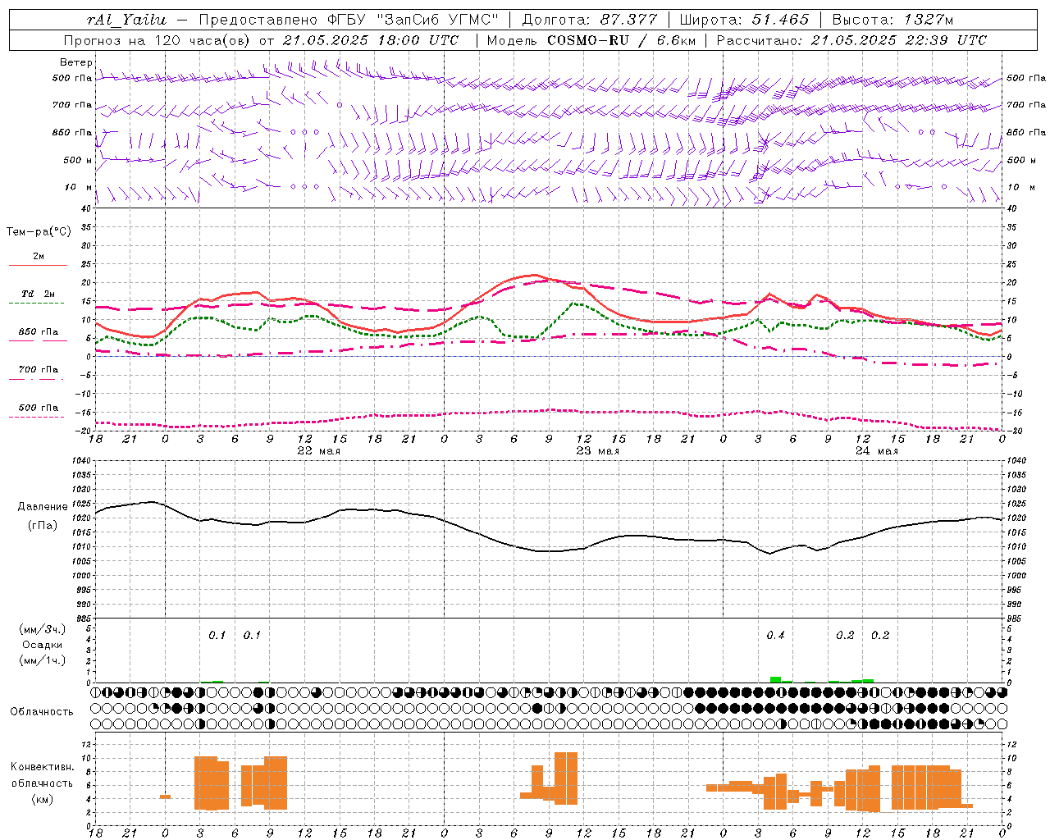The height and width of the screenshot is (840, 1050).
Task: Click the 23 мая date label
Action: point(597,451)
